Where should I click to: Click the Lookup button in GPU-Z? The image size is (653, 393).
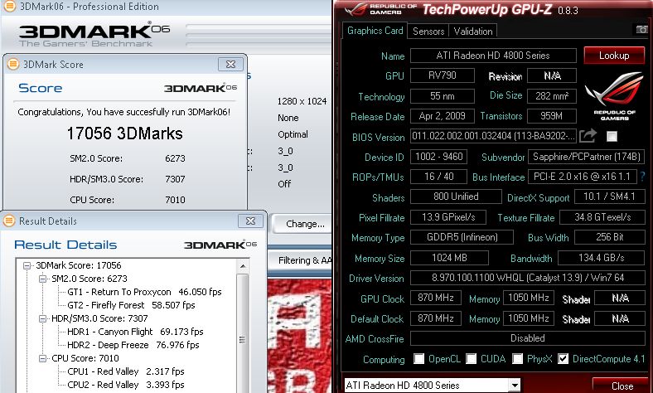tap(614, 56)
